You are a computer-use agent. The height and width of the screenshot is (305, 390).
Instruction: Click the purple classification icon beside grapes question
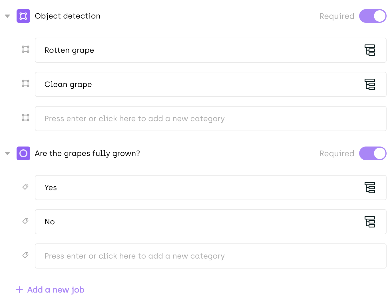pos(23,153)
